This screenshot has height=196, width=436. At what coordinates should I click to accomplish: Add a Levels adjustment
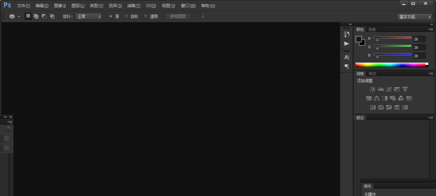click(x=381, y=89)
